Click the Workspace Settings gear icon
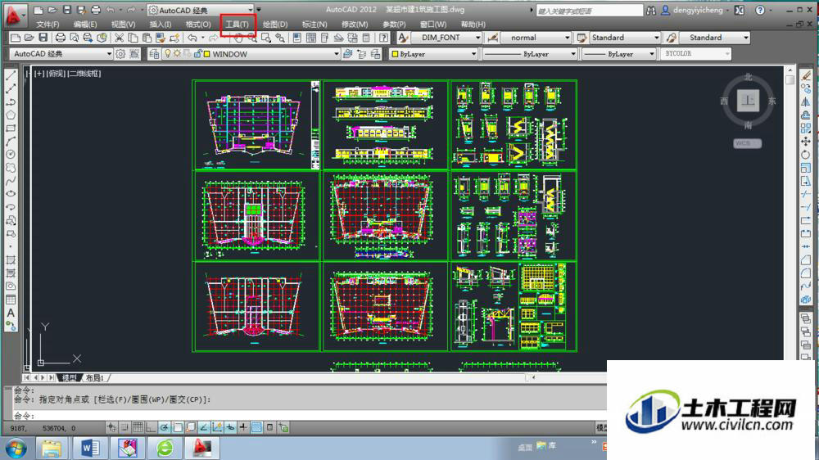The height and width of the screenshot is (460, 819). click(120, 54)
